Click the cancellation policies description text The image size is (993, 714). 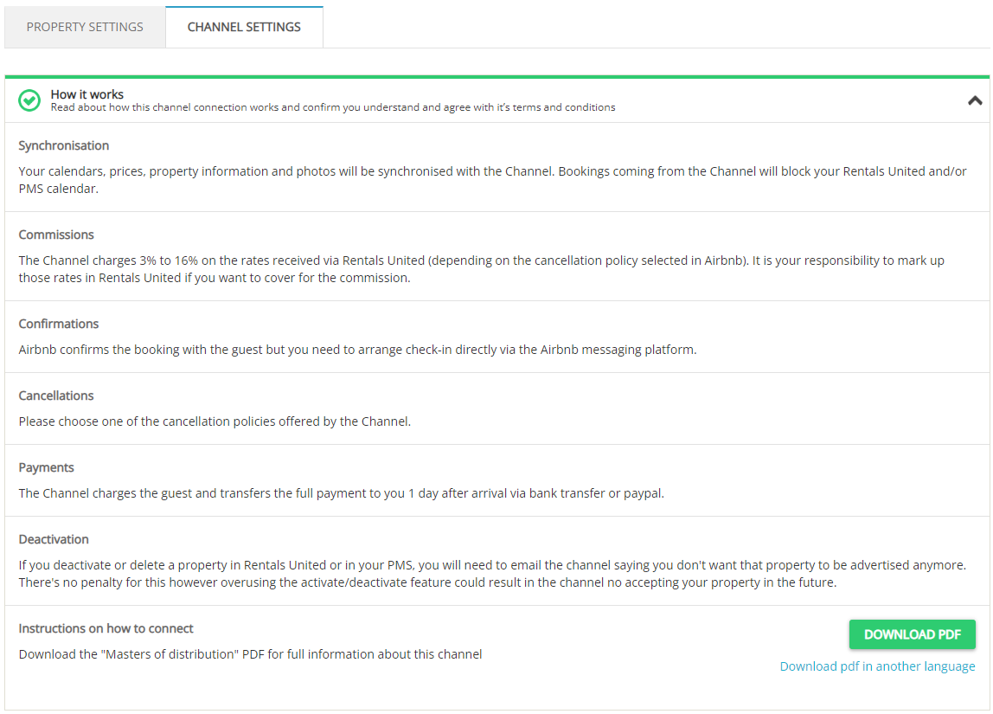click(215, 421)
